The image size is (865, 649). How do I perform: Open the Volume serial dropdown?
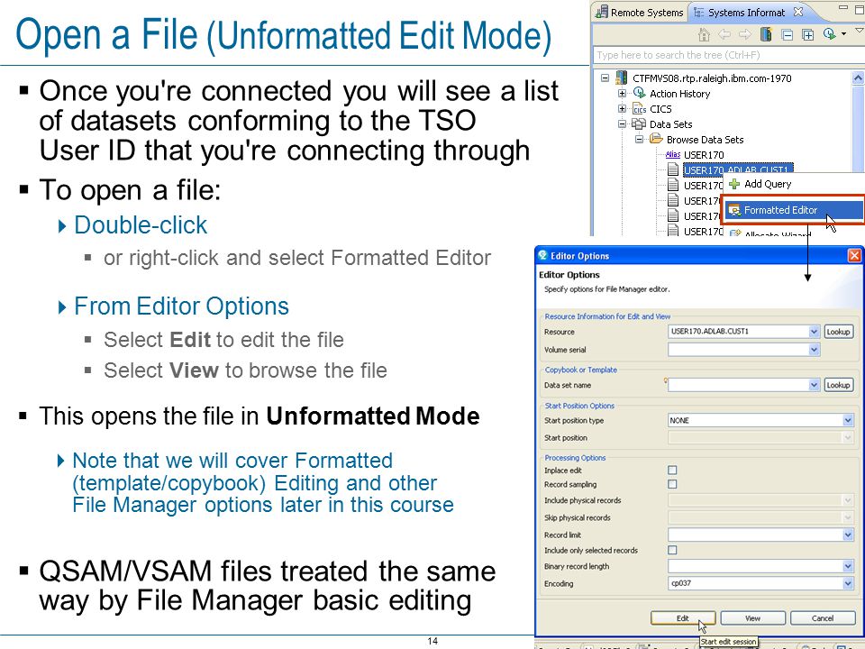[x=815, y=350]
